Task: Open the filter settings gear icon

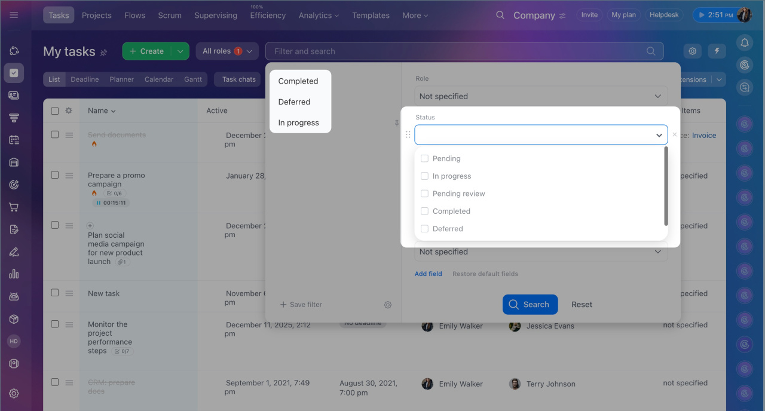Action: [x=388, y=305]
